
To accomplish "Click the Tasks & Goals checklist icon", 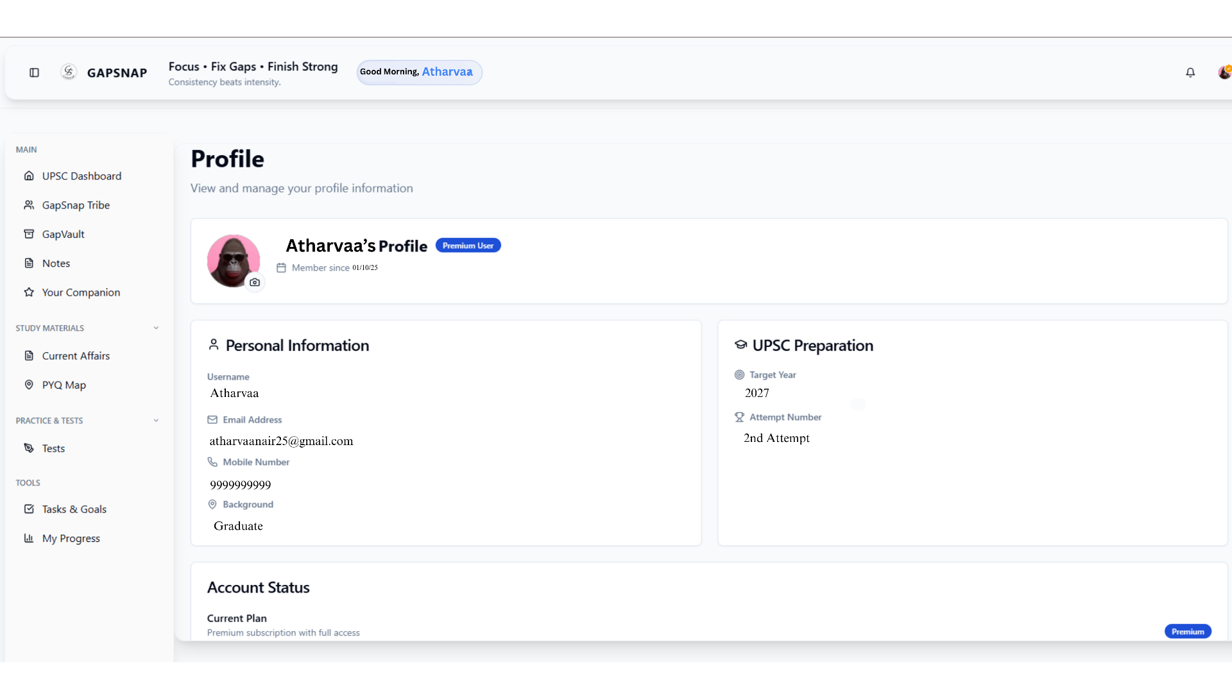I will (30, 509).
